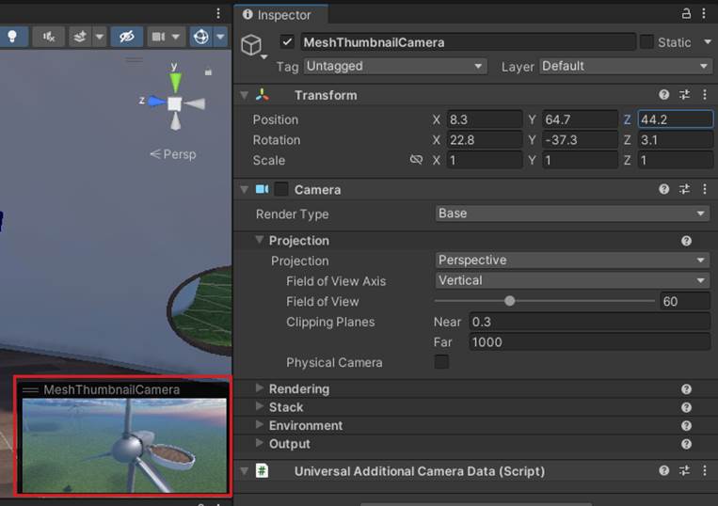Screen dimensions: 718x506
Task: Open Inspector panel three-dot menu
Action: (x=704, y=14)
